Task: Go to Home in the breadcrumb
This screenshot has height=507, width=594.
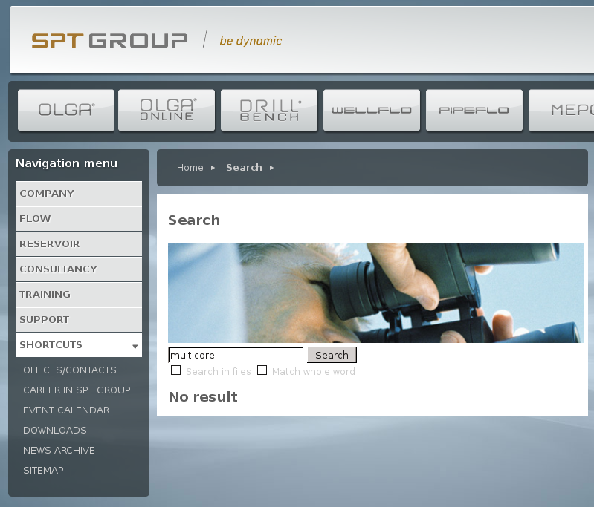Action: pyautogui.click(x=190, y=168)
